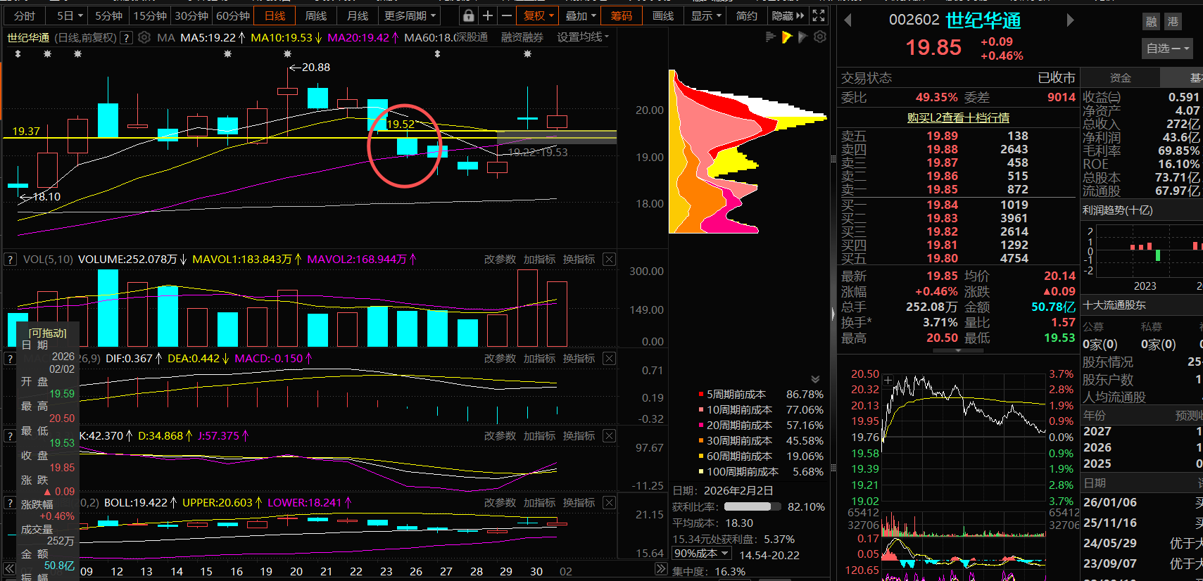The width and height of the screenshot is (1203, 581).
Task: Toggle the 简约 simple view
Action: click(747, 15)
